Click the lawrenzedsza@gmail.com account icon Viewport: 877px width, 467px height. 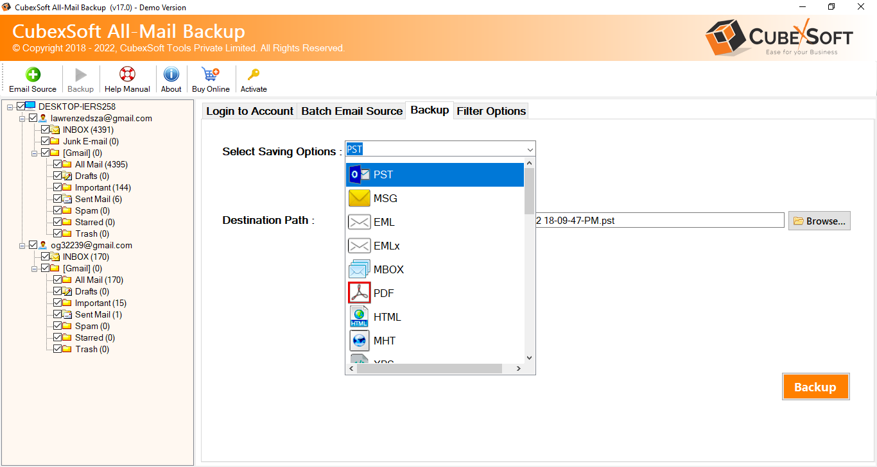click(x=43, y=118)
